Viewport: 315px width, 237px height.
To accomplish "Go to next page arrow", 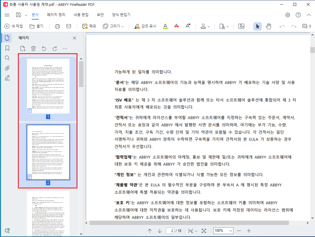I will [160, 231].
